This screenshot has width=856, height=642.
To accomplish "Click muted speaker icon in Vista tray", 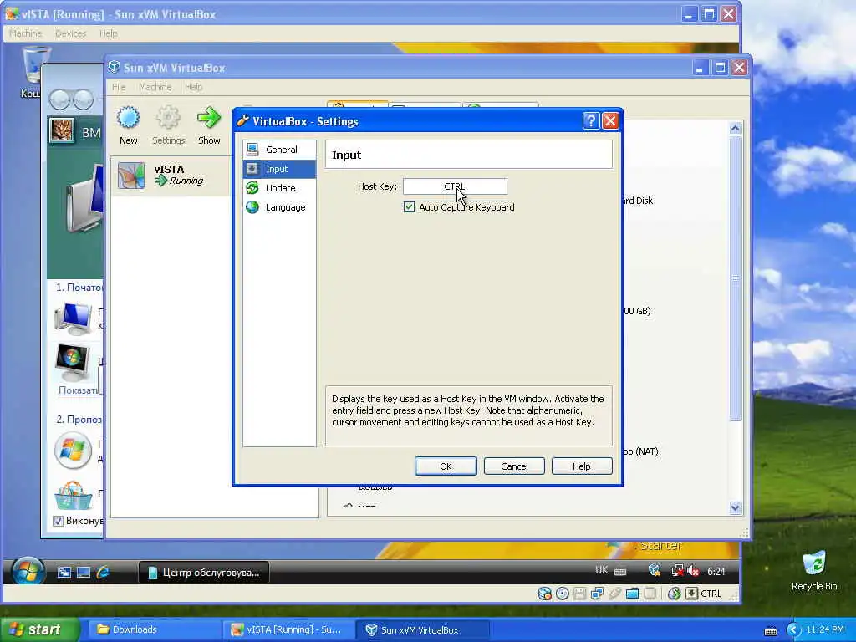I will (693, 571).
